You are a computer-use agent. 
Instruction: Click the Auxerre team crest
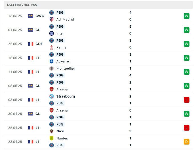click(52, 61)
